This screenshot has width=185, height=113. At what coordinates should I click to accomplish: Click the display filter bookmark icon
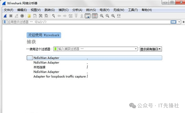[x=5, y=22]
